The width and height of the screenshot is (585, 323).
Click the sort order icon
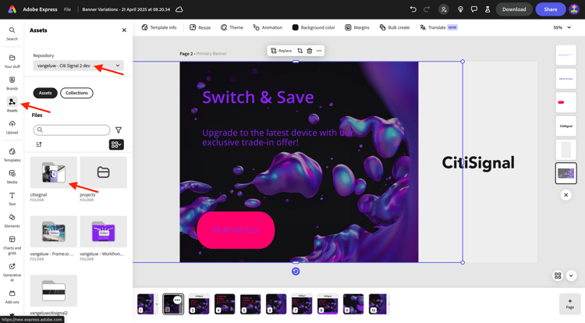(39, 144)
